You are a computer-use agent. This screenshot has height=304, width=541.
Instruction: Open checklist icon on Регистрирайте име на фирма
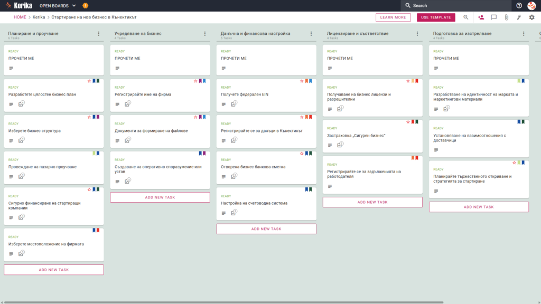[128, 104]
